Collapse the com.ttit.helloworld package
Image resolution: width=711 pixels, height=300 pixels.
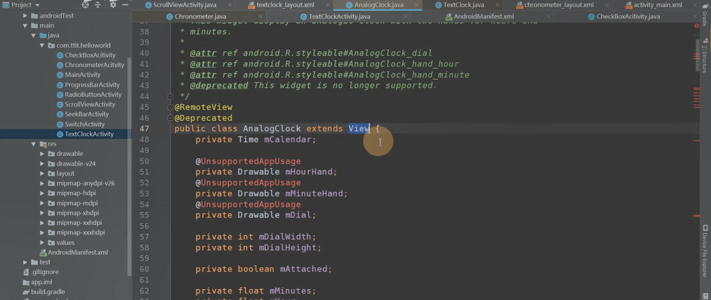tap(42, 45)
